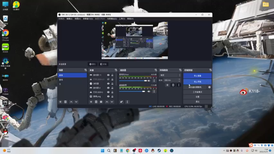Remove transition using trash icon
274x154 pixels.
point(173,85)
